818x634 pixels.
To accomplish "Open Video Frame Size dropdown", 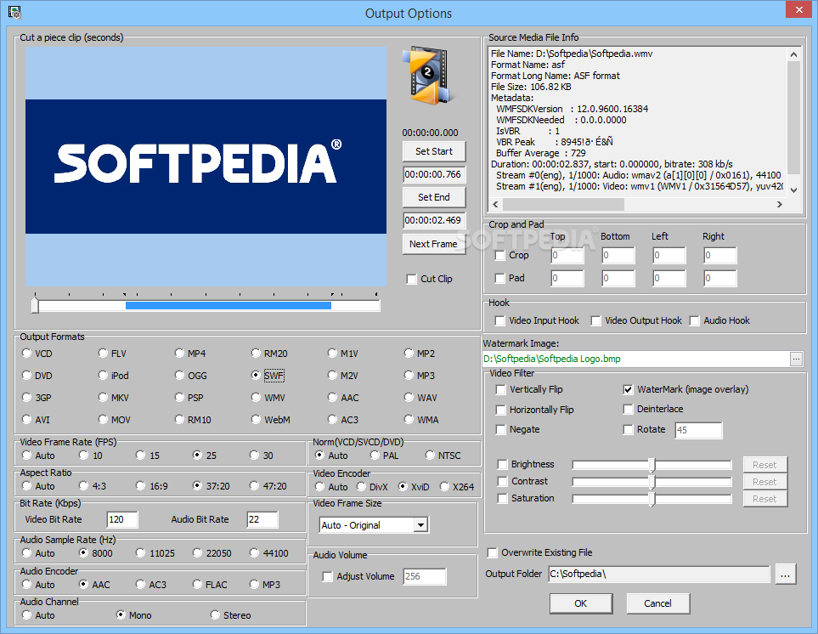I will (420, 525).
